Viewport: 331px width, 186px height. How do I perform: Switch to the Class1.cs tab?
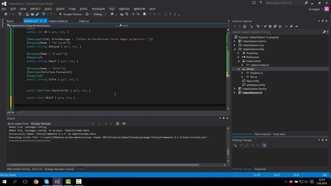84,21
